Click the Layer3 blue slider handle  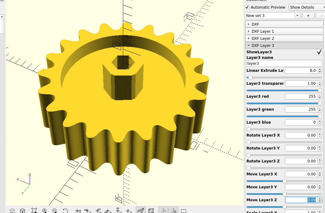[249, 129]
